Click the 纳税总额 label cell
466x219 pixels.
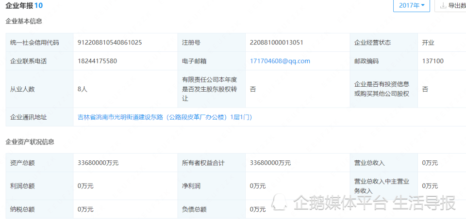click(x=22, y=209)
